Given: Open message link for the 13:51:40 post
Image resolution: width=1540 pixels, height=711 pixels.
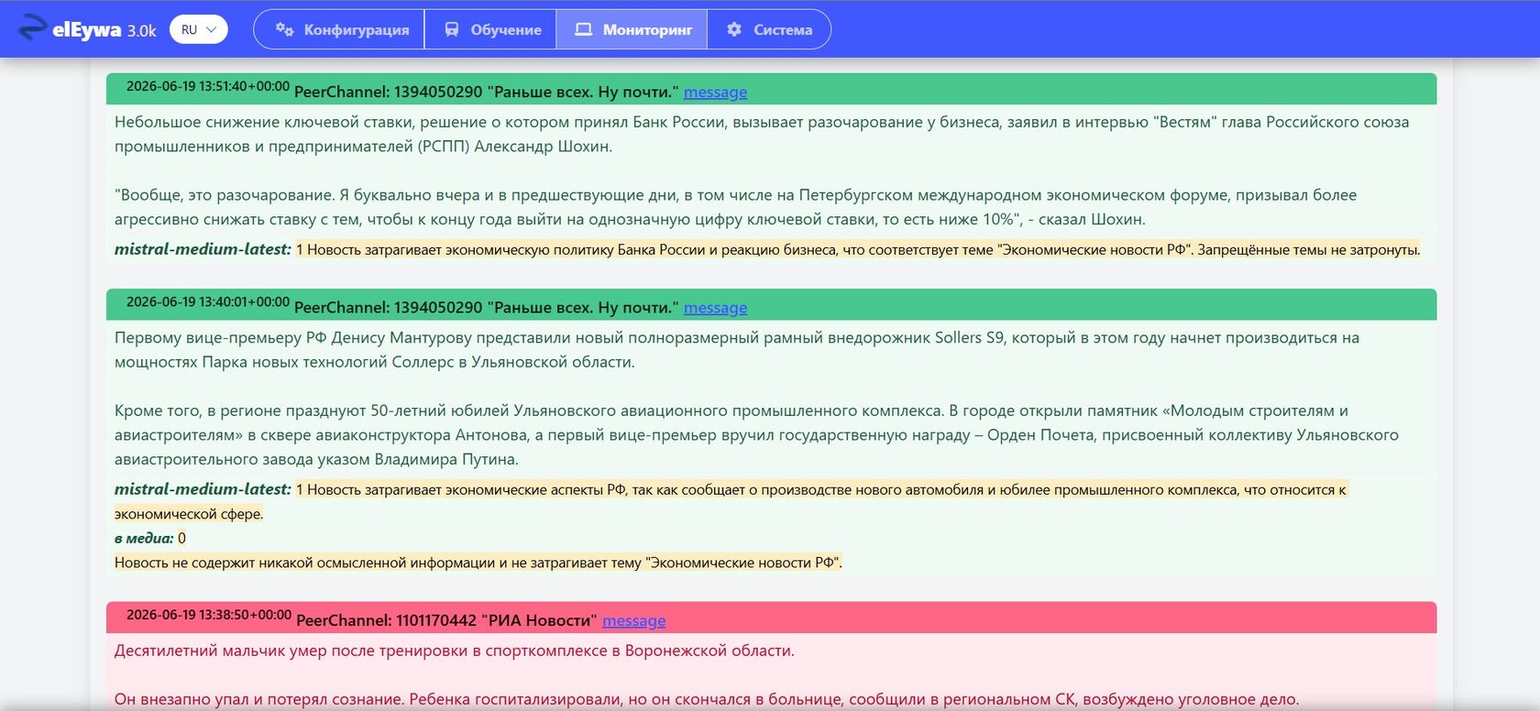Looking at the screenshot, I should (715, 92).
